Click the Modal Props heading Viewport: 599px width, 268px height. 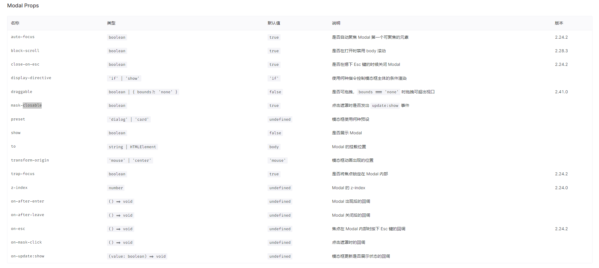point(23,5)
